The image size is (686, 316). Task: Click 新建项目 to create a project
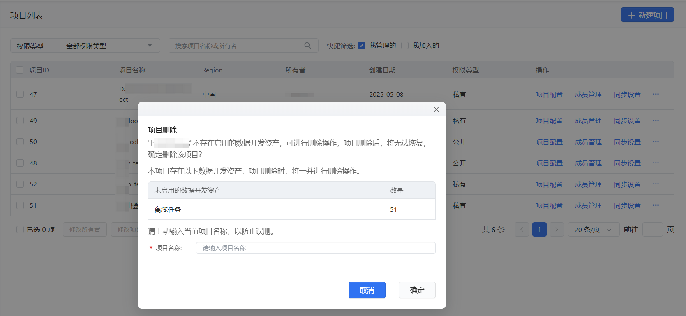click(x=647, y=15)
